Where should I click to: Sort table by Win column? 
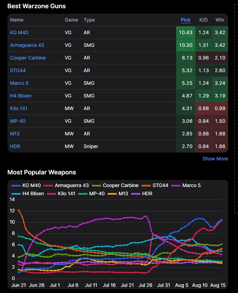point(220,20)
